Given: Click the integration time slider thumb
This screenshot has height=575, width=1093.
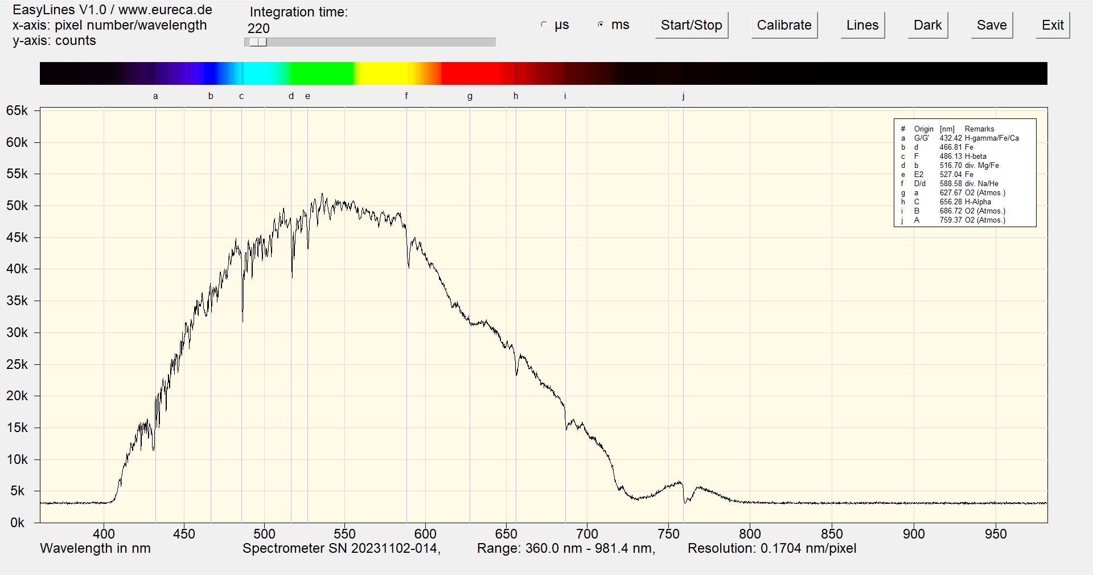Looking at the screenshot, I should coord(258,42).
